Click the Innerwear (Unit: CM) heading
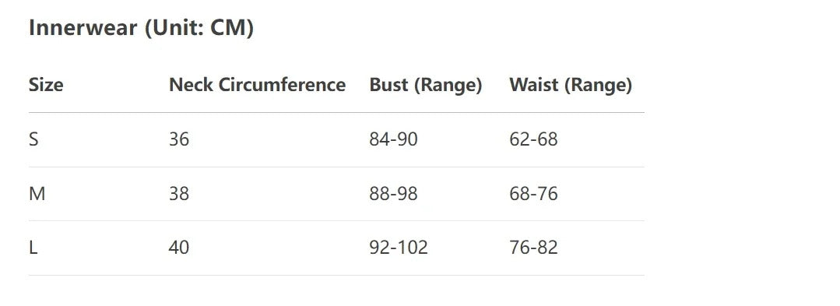The image size is (840, 306). pos(141,28)
